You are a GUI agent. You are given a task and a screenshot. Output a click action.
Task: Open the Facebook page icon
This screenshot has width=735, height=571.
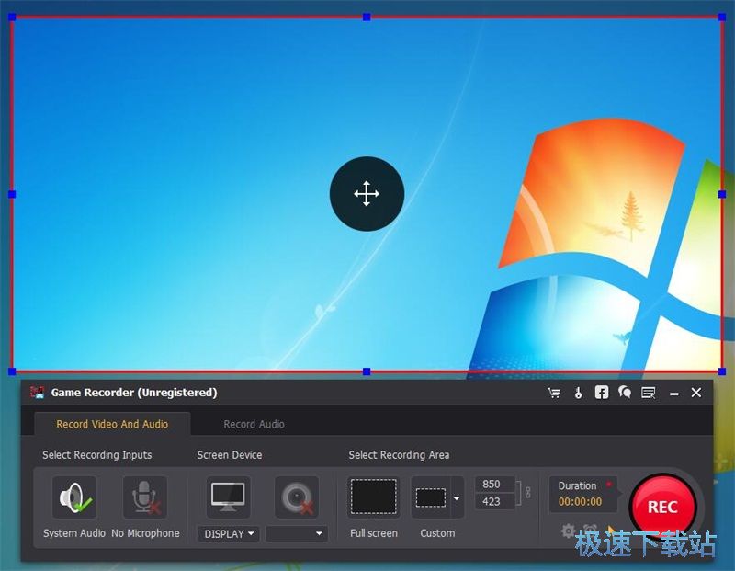601,393
